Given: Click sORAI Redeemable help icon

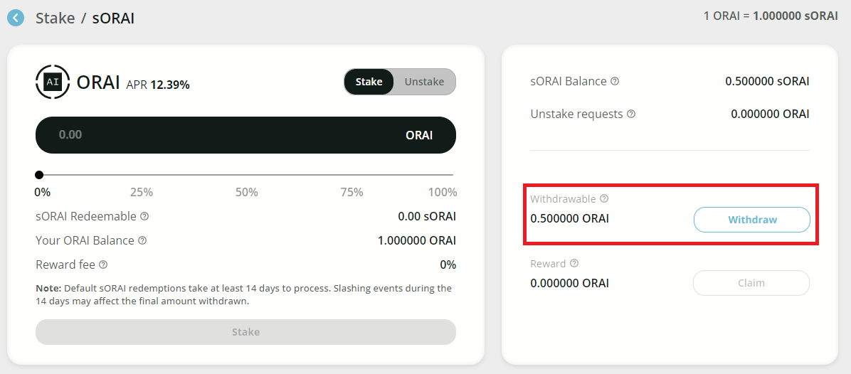Looking at the screenshot, I should pyautogui.click(x=144, y=216).
